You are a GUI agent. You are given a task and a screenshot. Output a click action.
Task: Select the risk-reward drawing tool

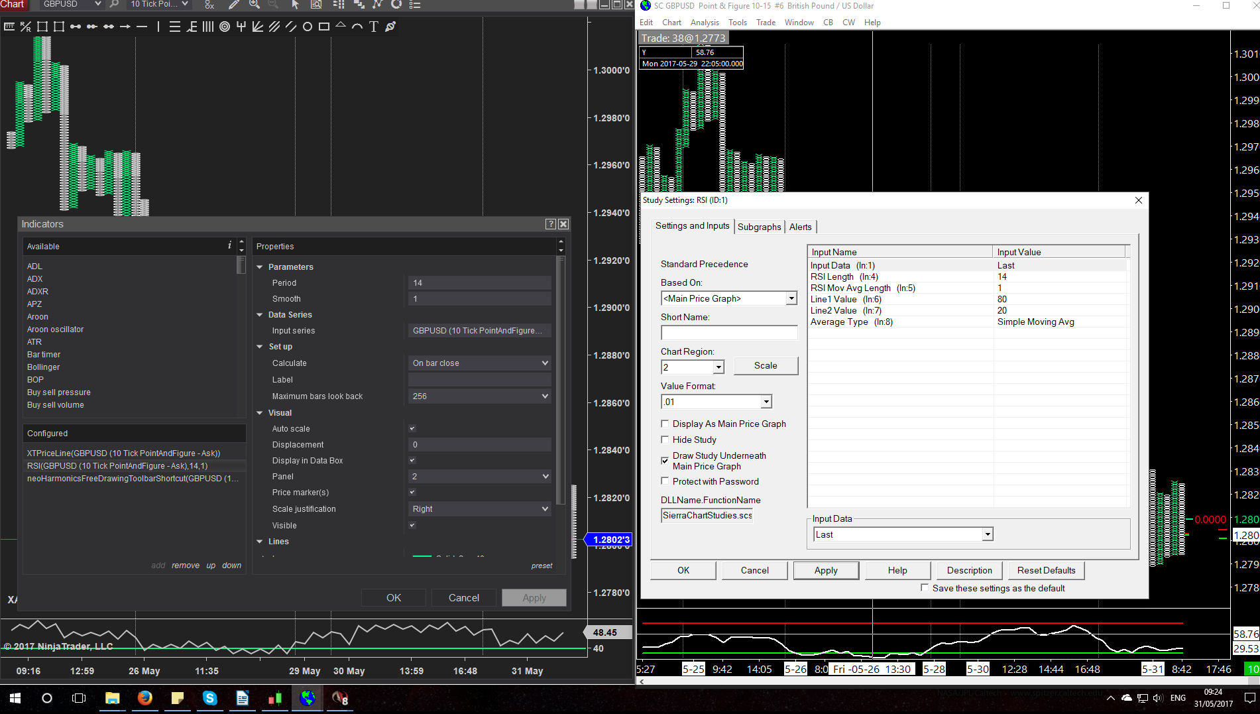26,27
